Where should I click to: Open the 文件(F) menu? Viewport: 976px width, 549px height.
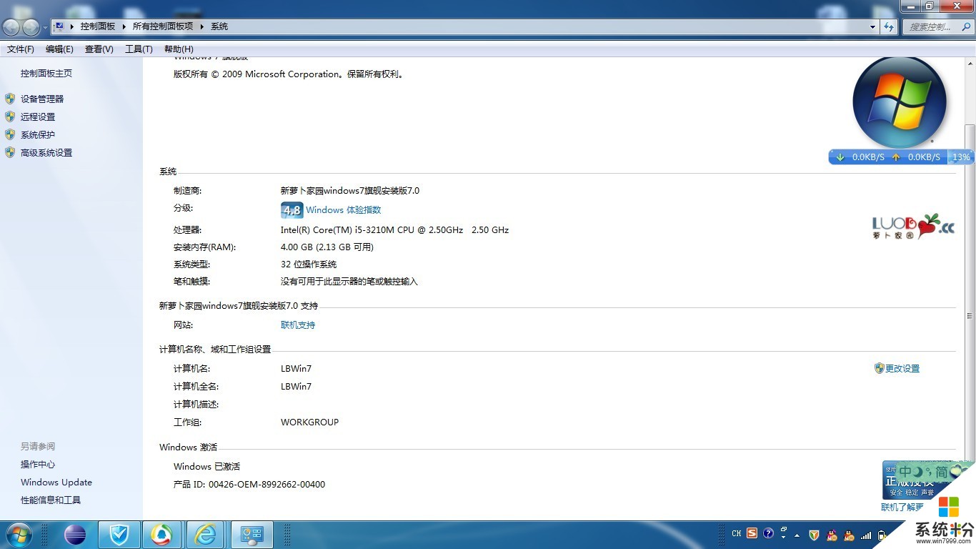21,49
